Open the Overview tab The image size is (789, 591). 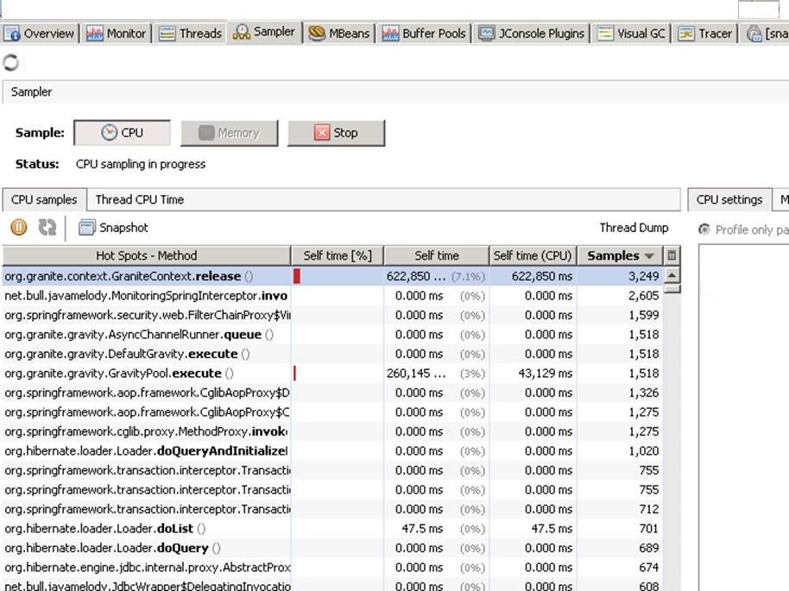click(x=40, y=33)
